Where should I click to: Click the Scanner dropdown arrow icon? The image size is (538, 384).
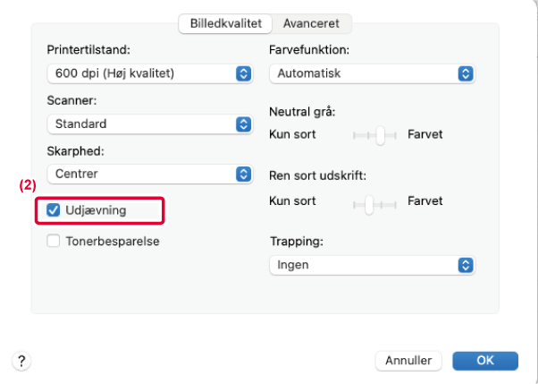pos(243,124)
